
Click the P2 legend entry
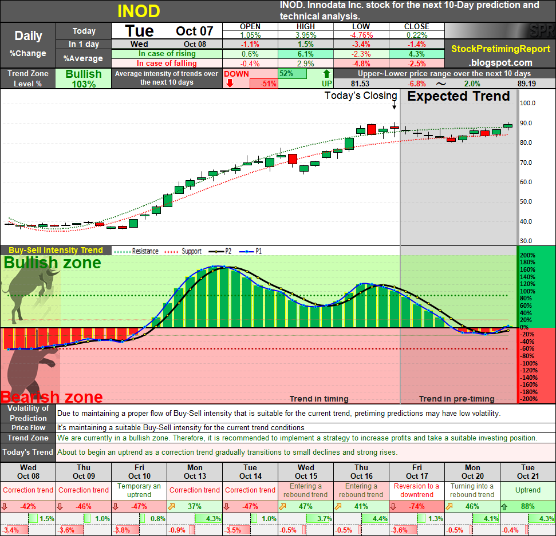(x=220, y=251)
